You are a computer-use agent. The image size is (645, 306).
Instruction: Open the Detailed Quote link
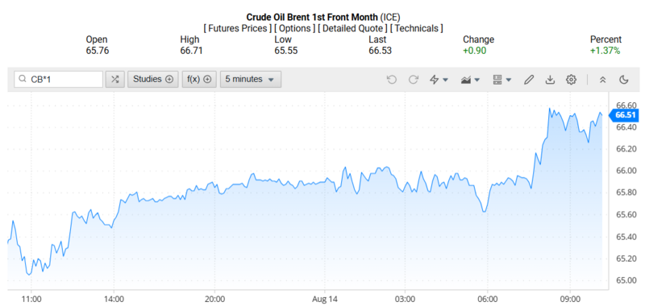[352, 28]
